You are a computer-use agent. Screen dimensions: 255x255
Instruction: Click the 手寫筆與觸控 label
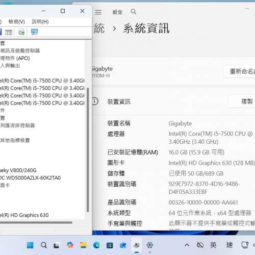[x=124, y=223]
